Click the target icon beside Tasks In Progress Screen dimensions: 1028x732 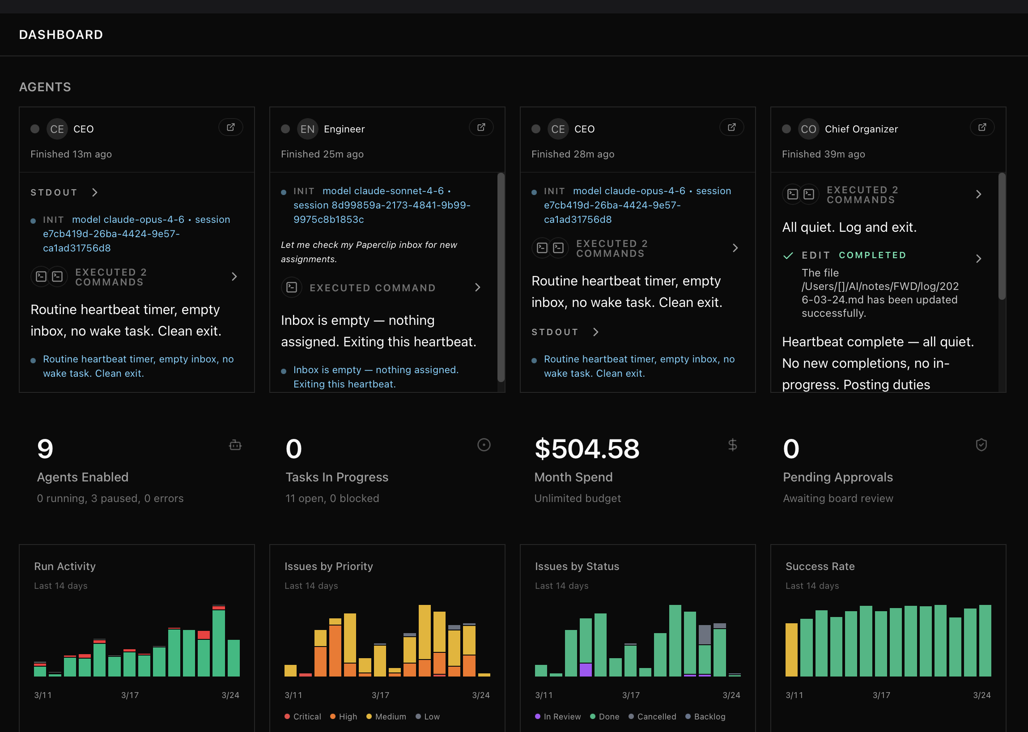pyautogui.click(x=484, y=445)
